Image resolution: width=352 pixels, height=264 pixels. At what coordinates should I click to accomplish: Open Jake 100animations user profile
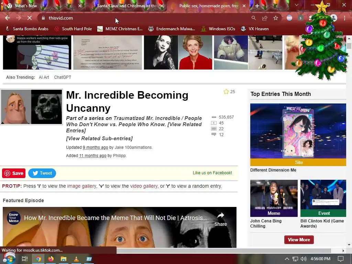tap(133, 147)
